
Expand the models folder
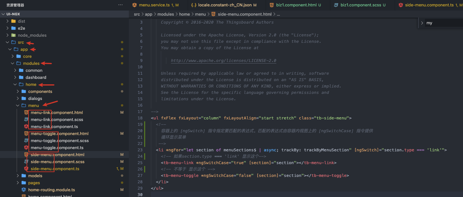[x=18, y=176]
